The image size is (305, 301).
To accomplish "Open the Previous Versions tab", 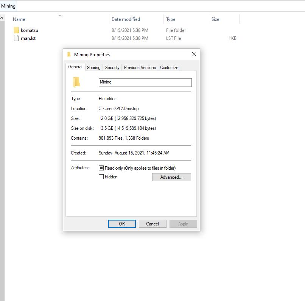I will 140,68.
